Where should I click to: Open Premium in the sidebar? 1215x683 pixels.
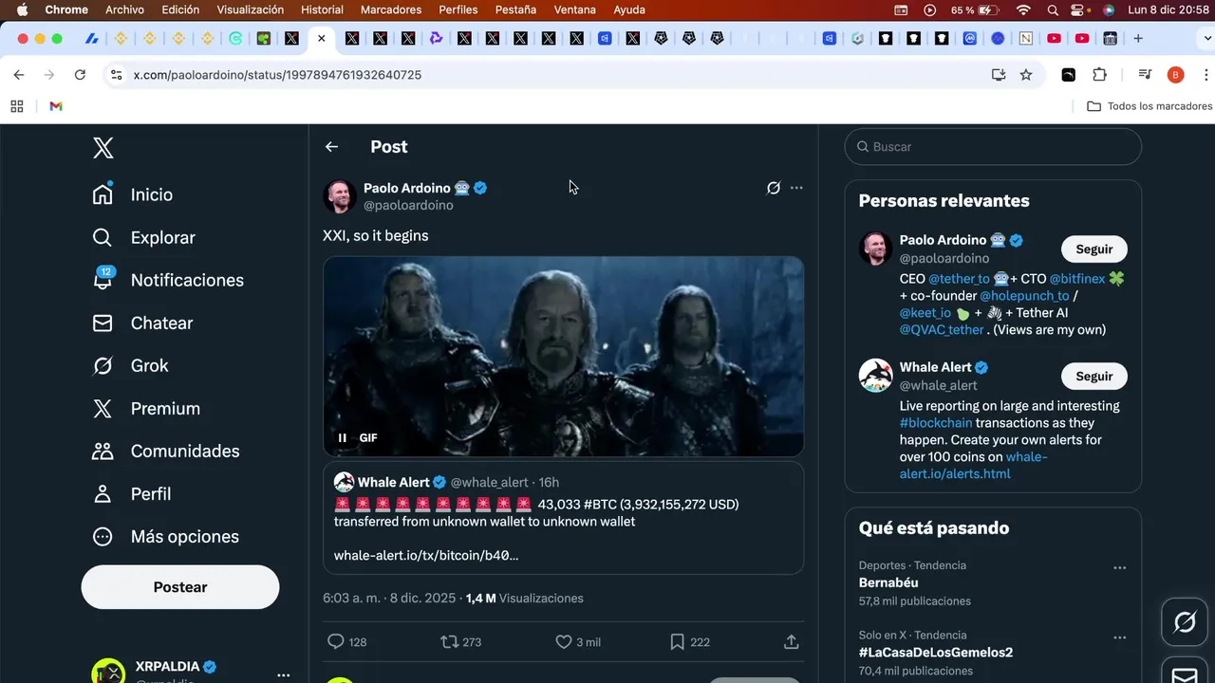(x=146, y=408)
